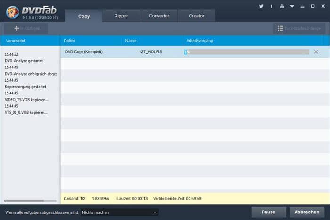Click the 127_HOURS progress bar
The image size is (330, 220).
coord(247,52)
